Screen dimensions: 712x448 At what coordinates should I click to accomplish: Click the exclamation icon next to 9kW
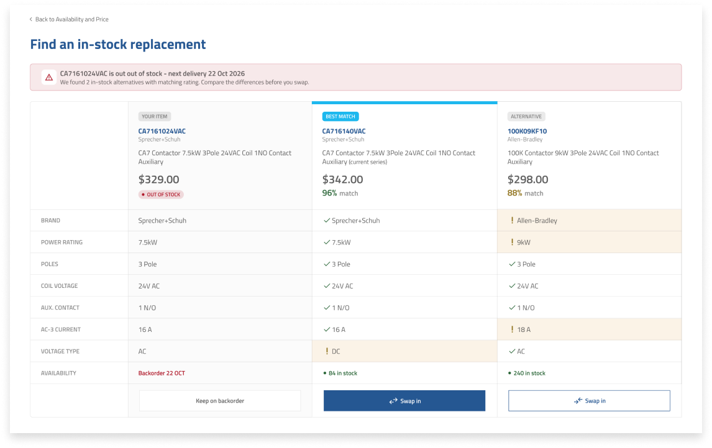tap(512, 242)
